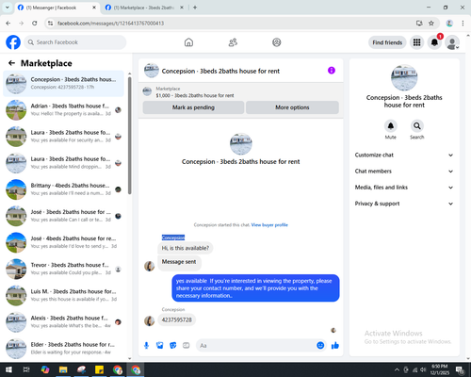The width and height of the screenshot is (471, 377).
Task: Open the emoji picker in the message box
Action: coord(320,346)
